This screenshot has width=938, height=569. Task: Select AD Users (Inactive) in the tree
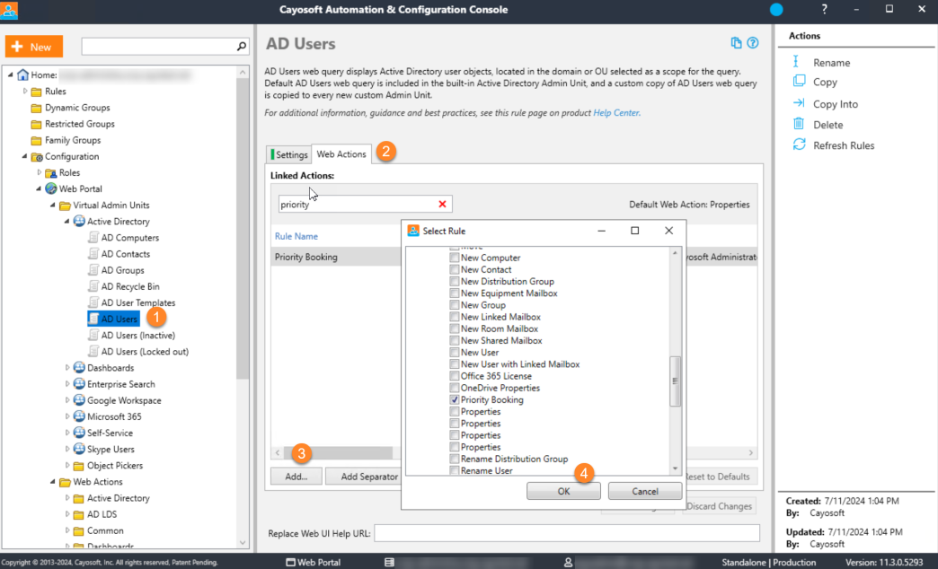point(137,336)
